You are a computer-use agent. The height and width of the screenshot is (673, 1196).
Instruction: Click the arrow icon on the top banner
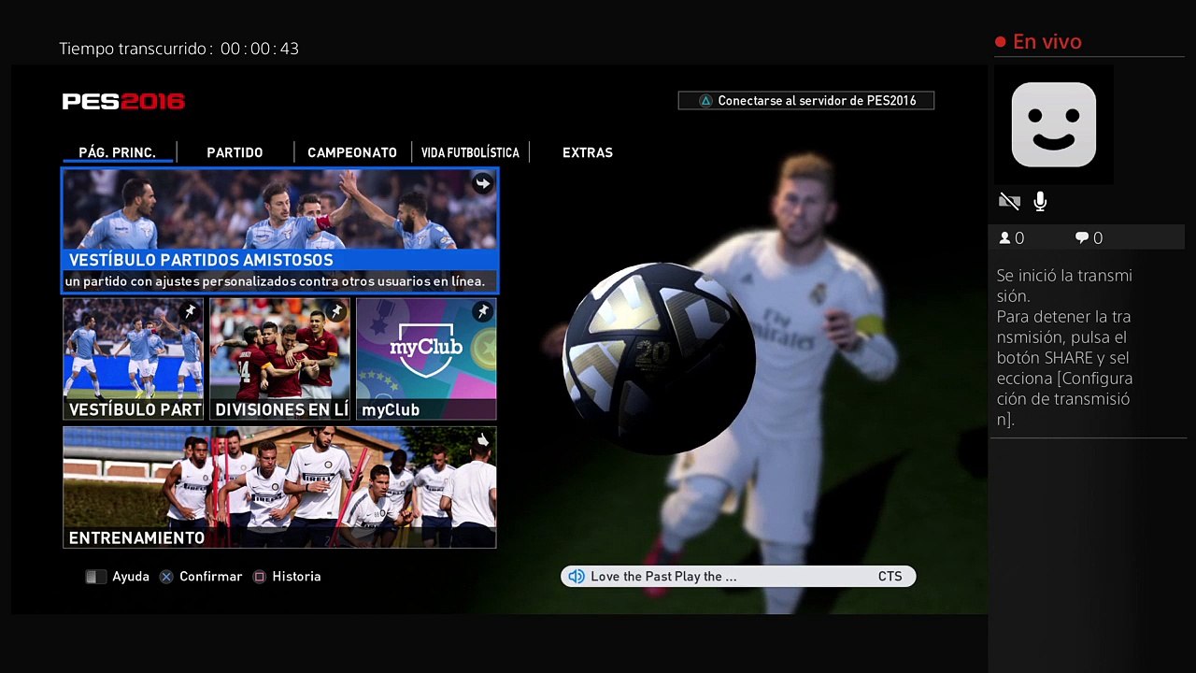[482, 183]
